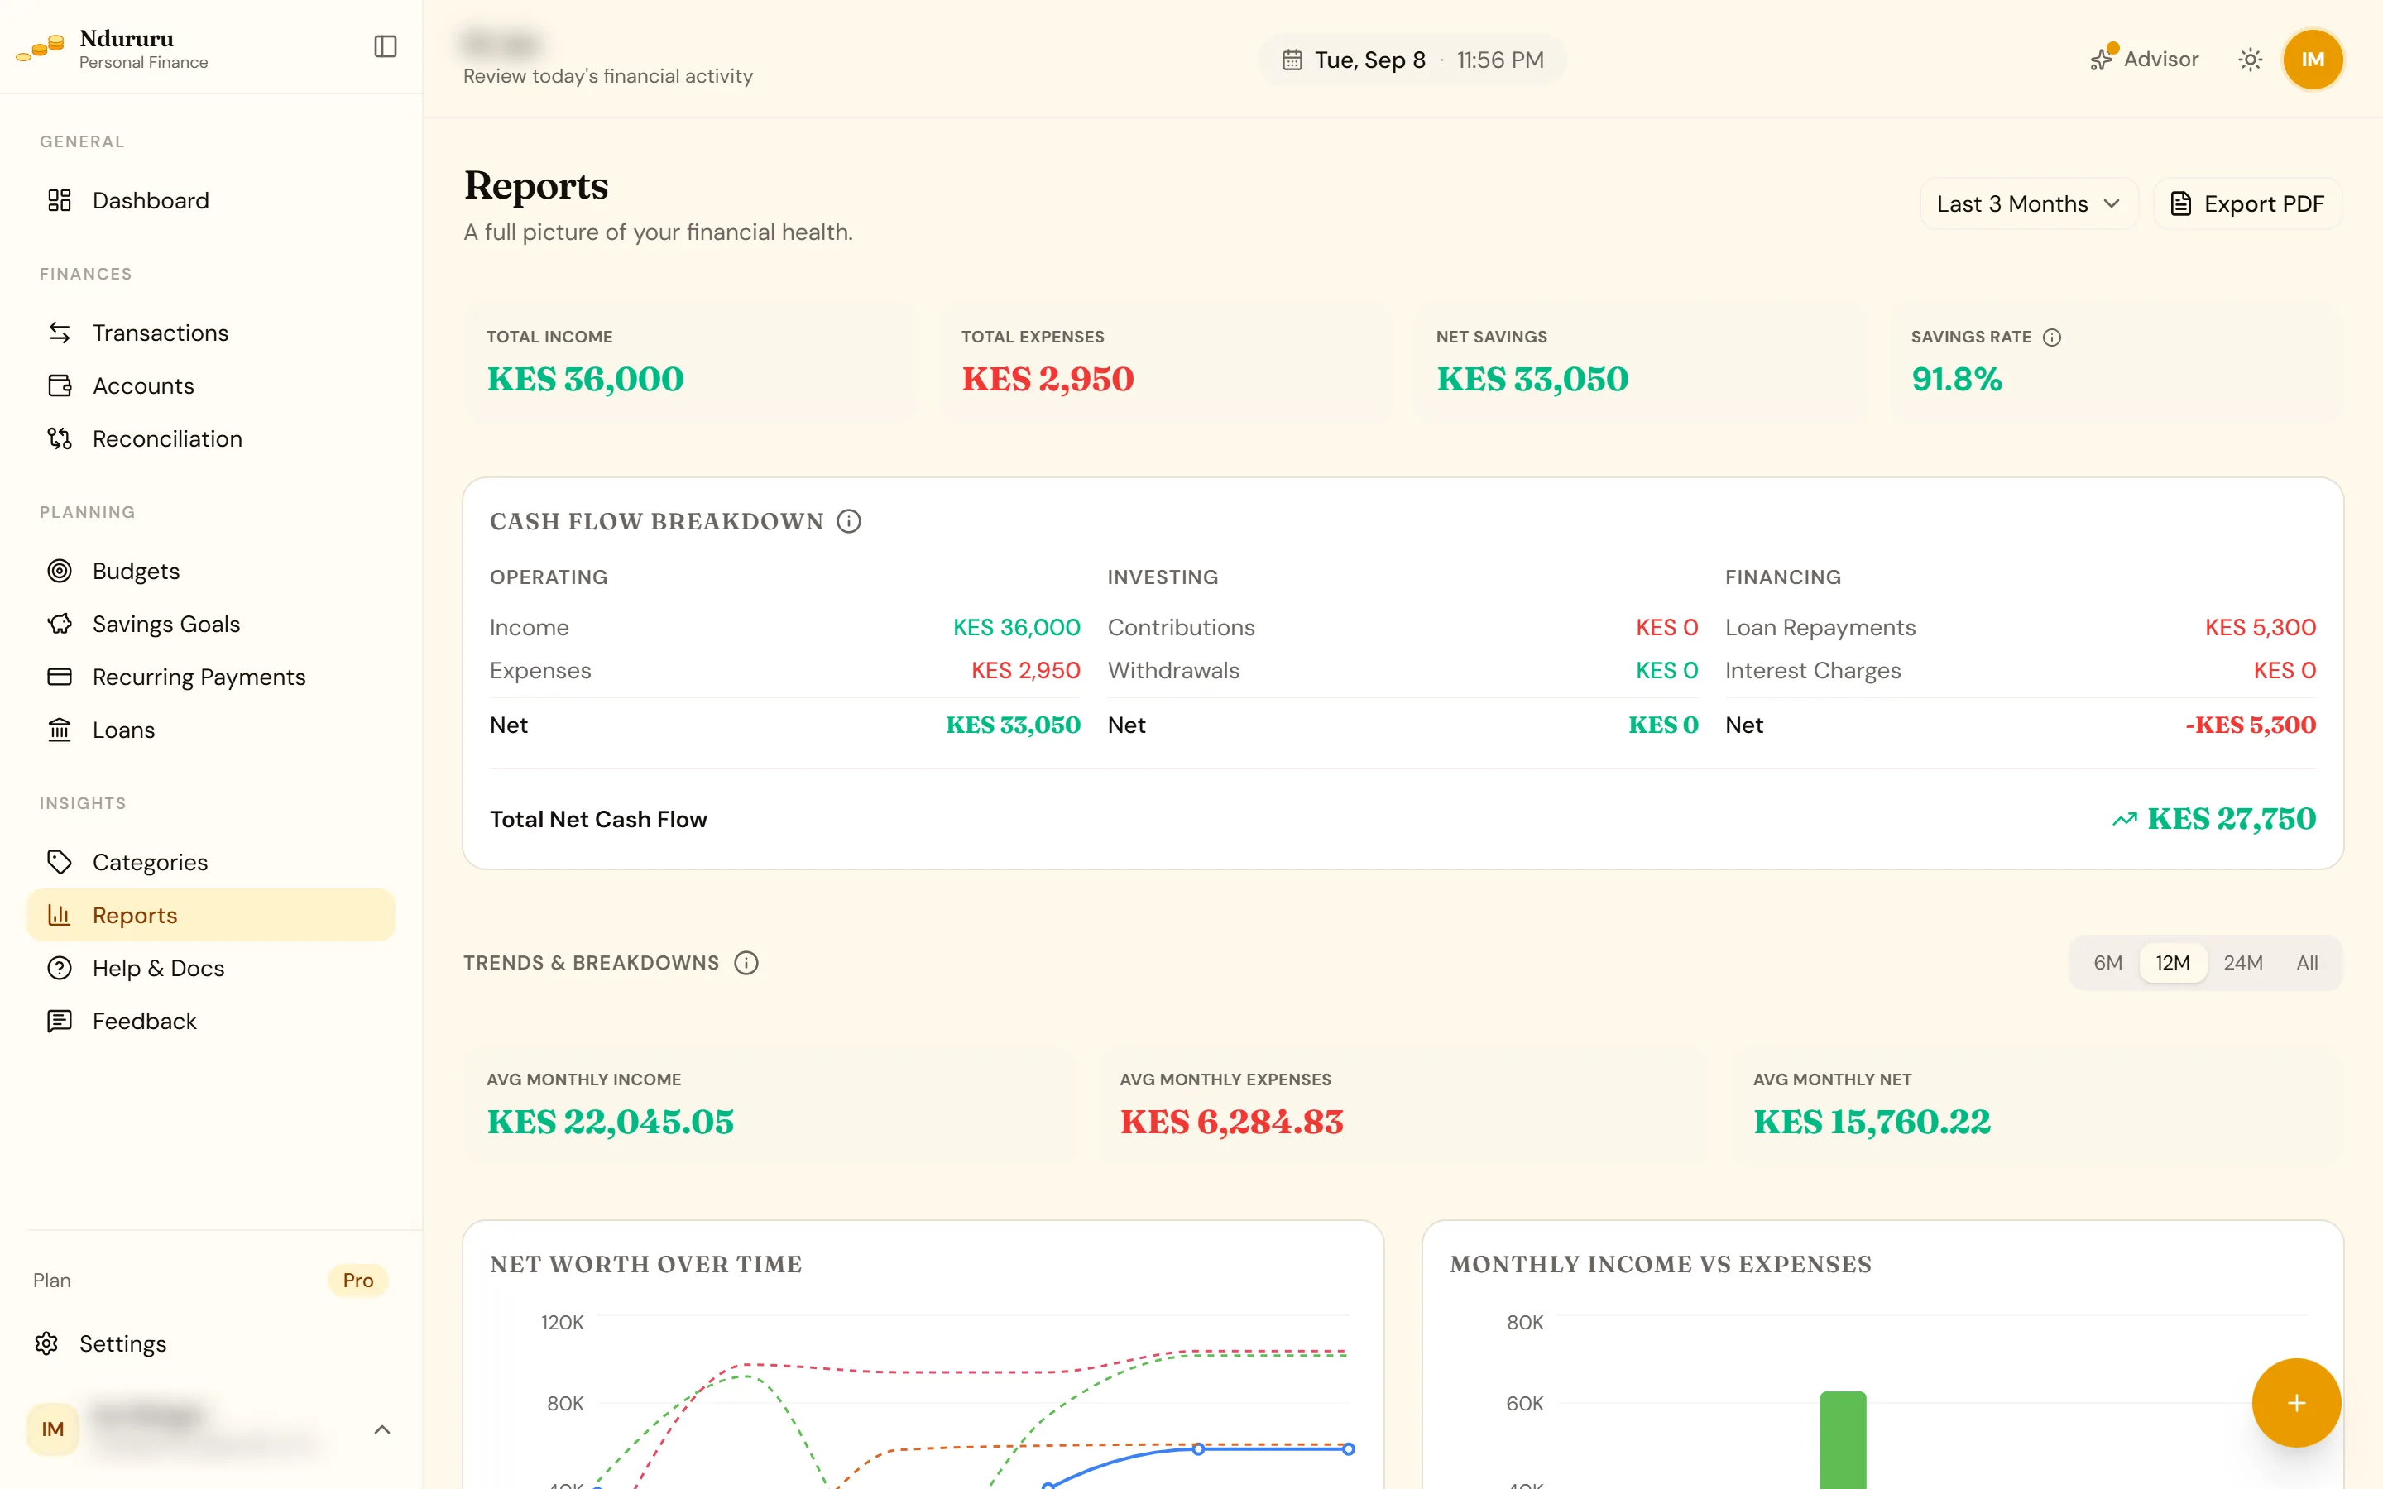The image size is (2383, 1489).
Task: Click the IM avatar in sidebar footer
Action: 52,1430
